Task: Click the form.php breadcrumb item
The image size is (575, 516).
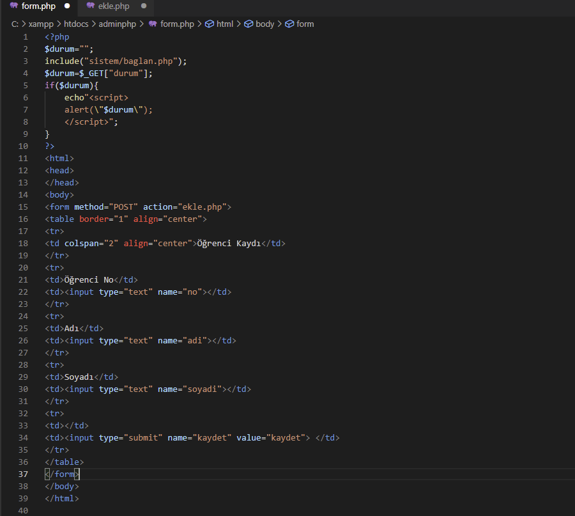Action: point(177,24)
